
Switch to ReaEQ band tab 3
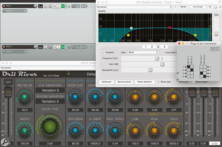point(158,47)
